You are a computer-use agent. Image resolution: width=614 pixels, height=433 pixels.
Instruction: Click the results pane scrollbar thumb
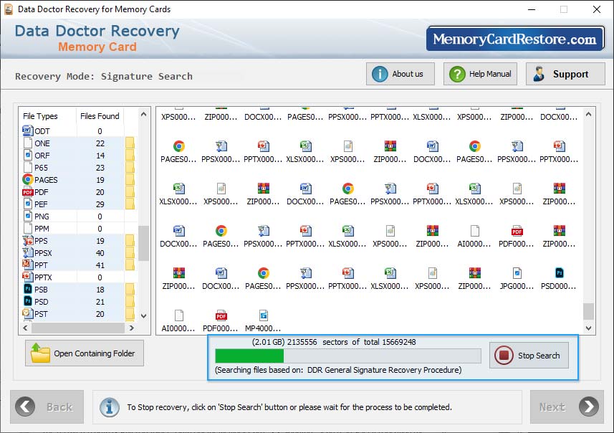pos(588,312)
